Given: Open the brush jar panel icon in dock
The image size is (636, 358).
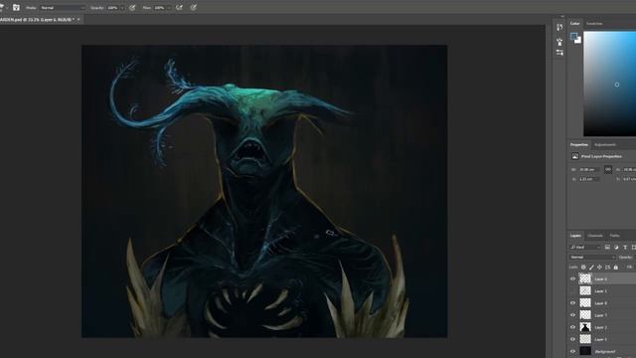Looking at the screenshot, I should pos(559,42).
